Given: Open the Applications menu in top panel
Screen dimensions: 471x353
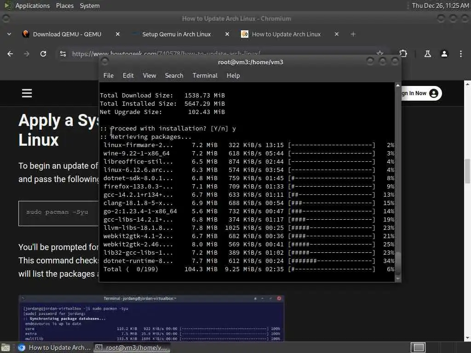Looking at the screenshot, I should point(33,6).
